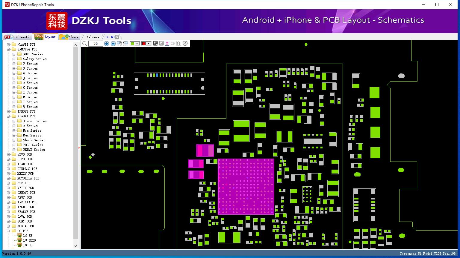460x258 pixels.
Task: Zoom out with the blue minus icon
Action: pos(113,44)
